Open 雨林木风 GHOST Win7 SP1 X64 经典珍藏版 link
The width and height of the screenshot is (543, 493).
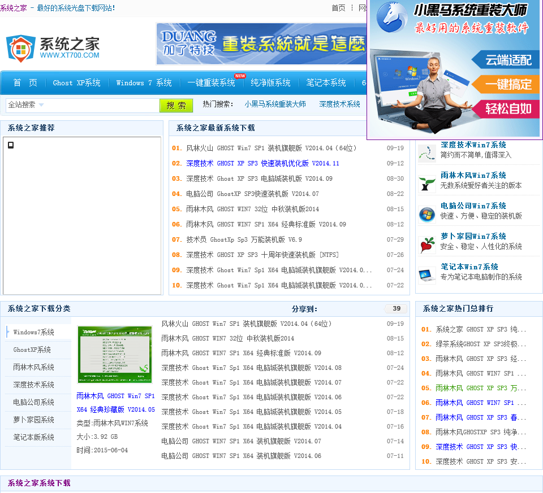[115, 403]
